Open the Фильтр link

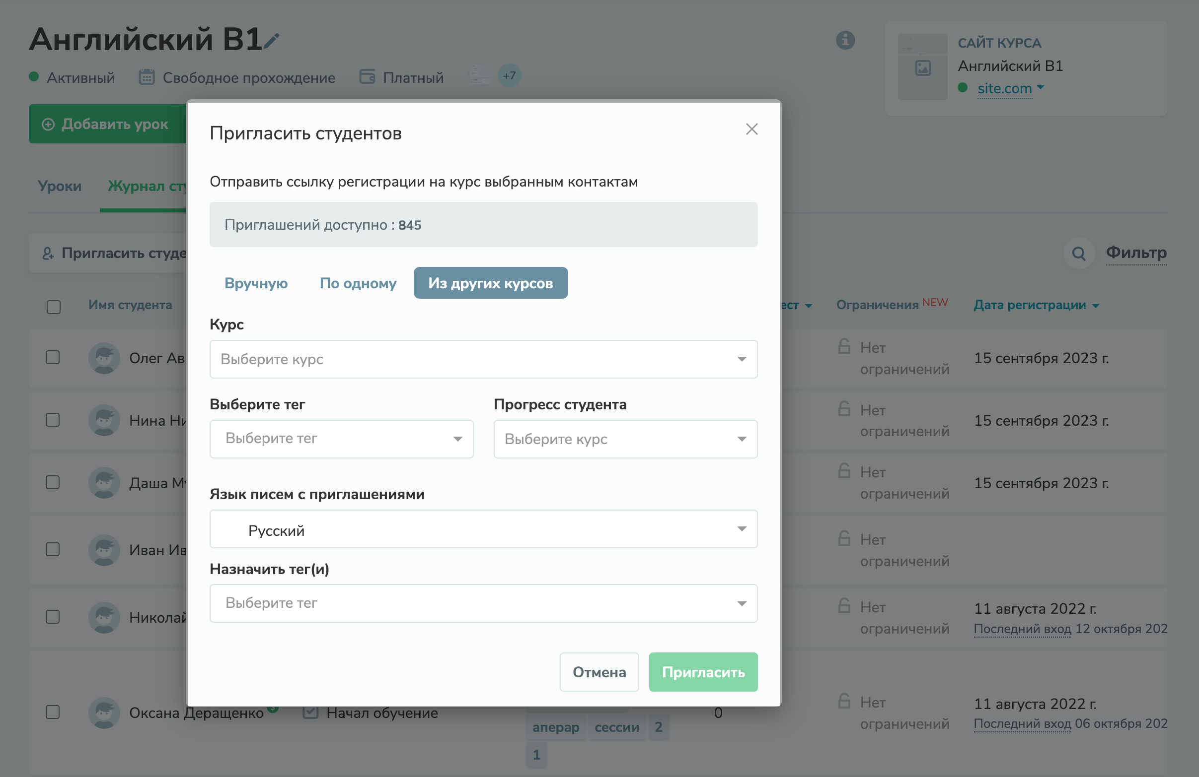(1136, 253)
